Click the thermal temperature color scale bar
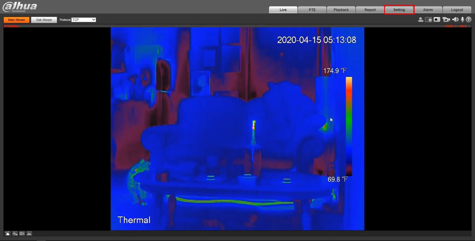The width and height of the screenshot is (475, 241). [x=349, y=126]
